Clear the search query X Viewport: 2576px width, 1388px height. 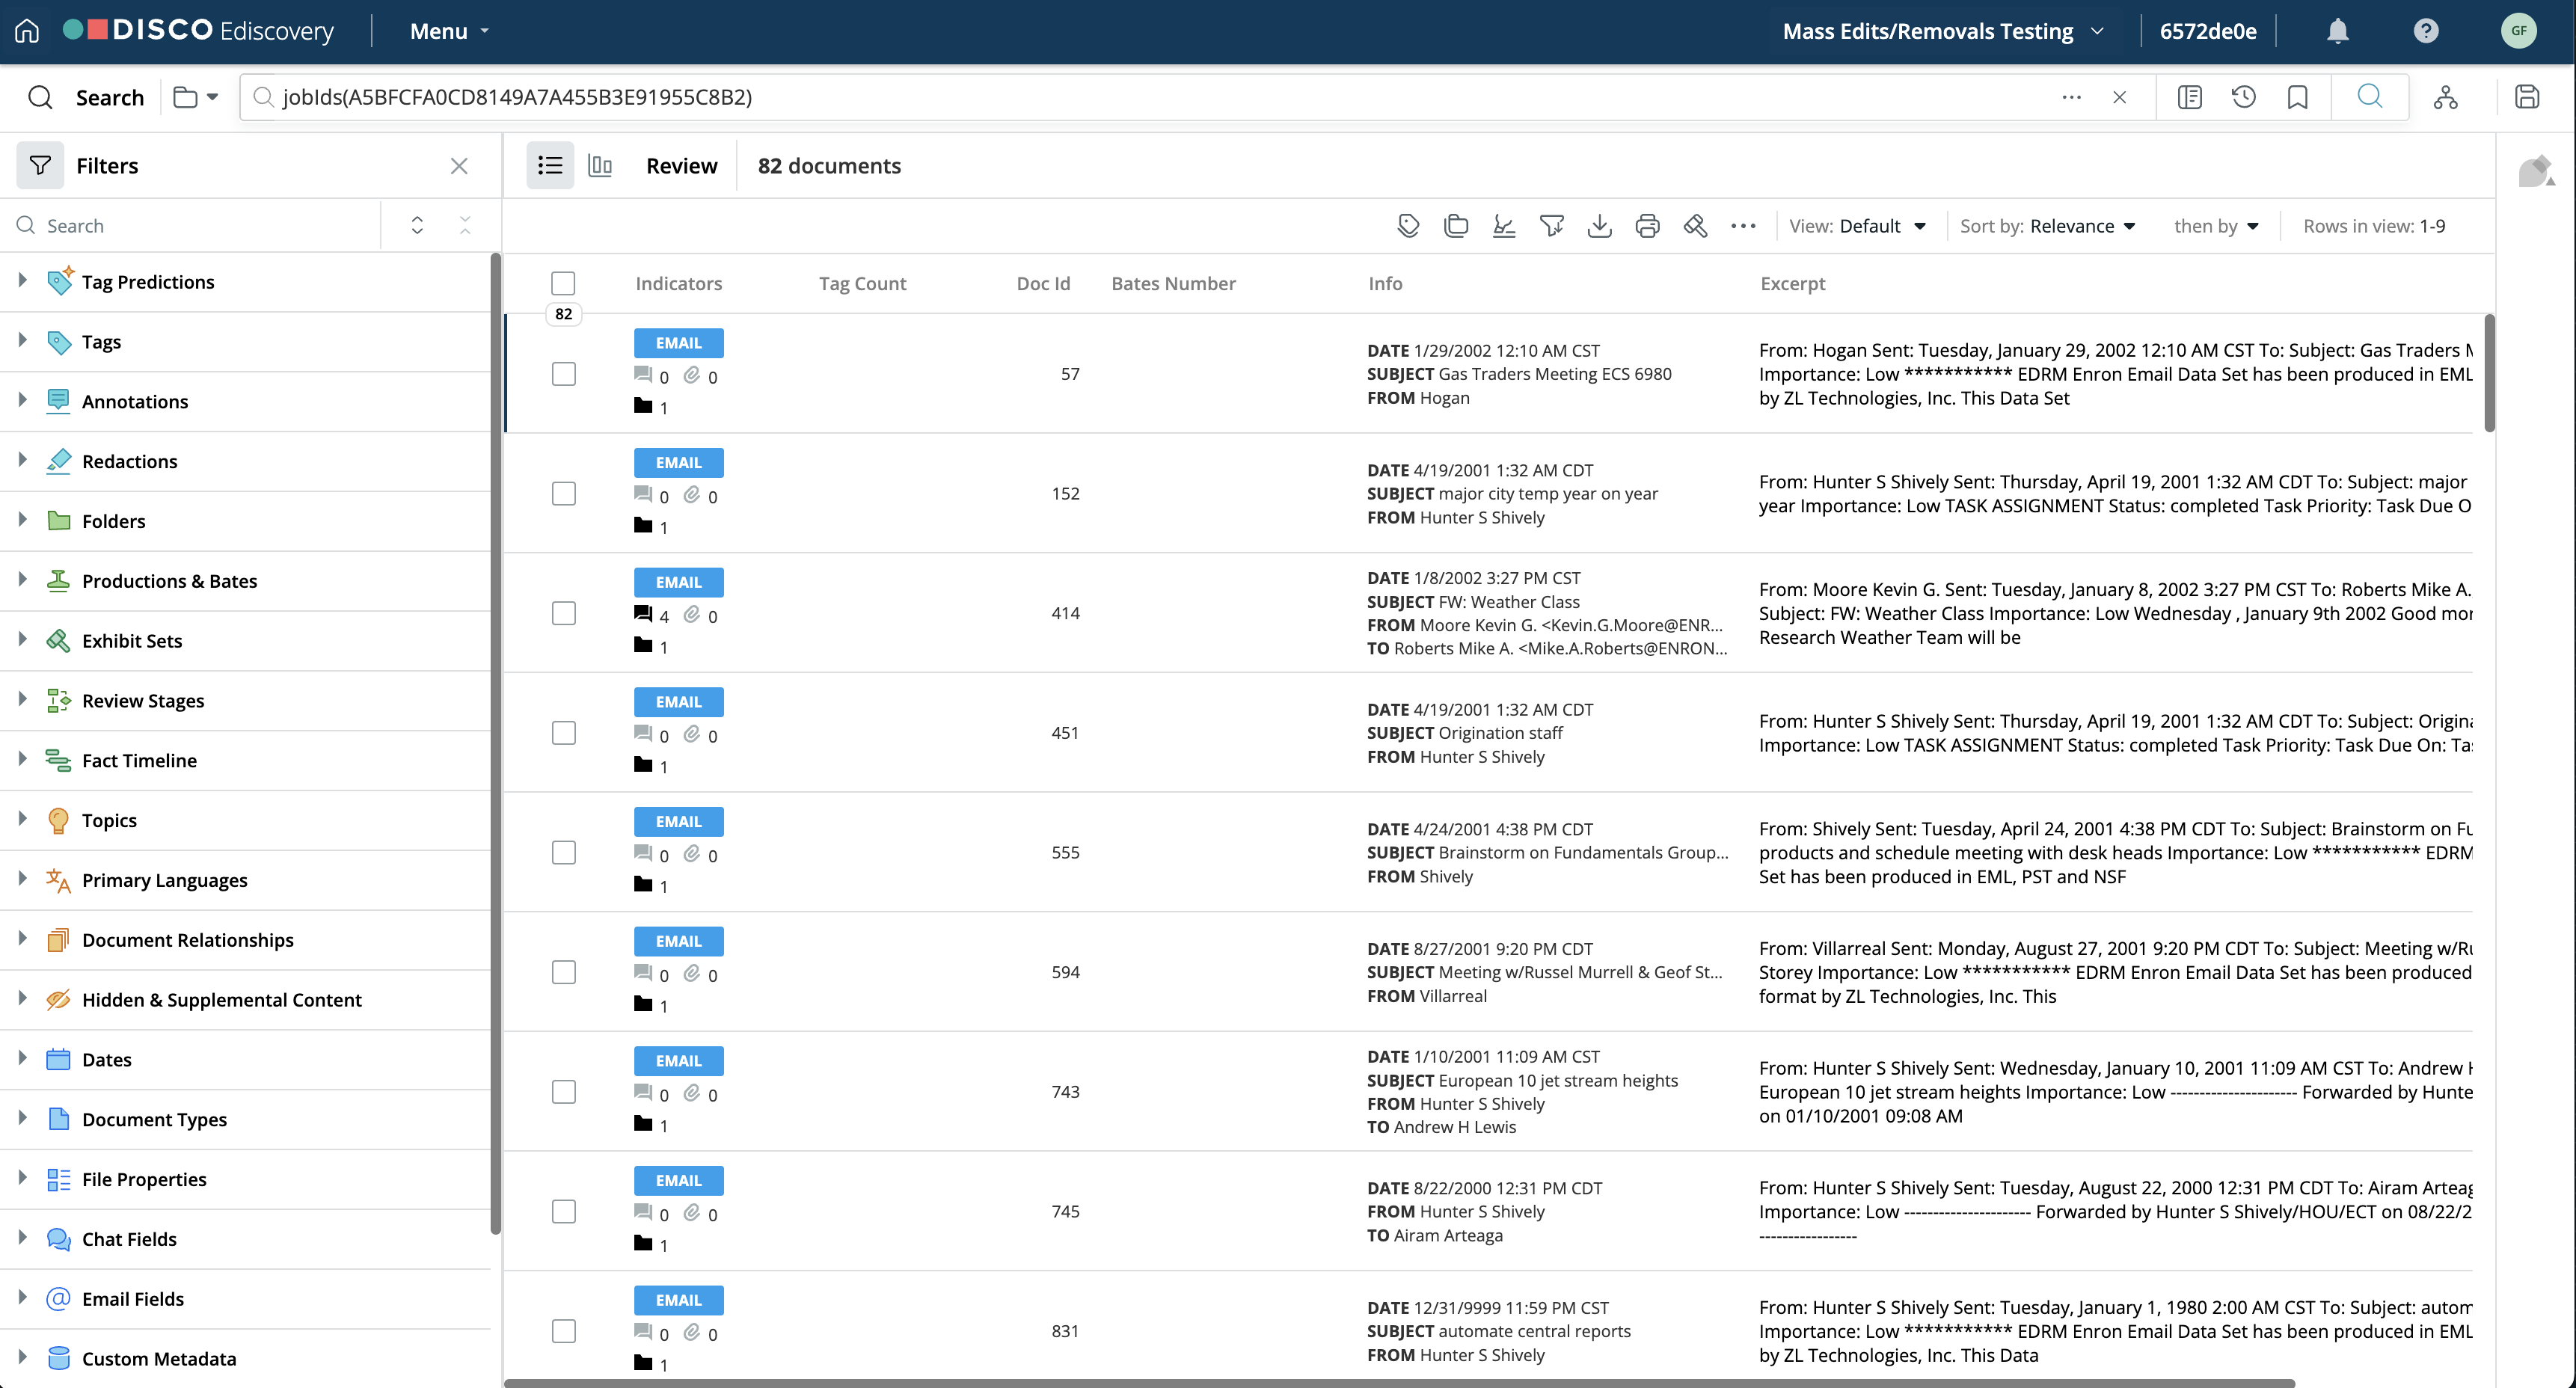coord(2119,97)
